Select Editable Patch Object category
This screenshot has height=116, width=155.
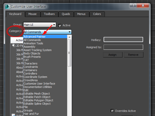point(45,97)
